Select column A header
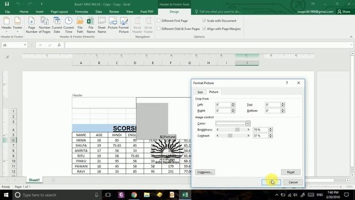This screenshot has height=200, width=355. 81,63
